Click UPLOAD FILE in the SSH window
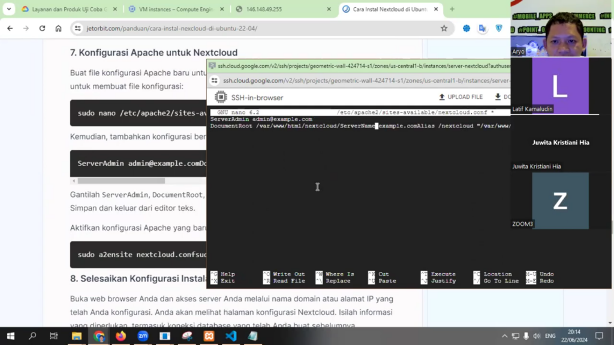 point(460,97)
